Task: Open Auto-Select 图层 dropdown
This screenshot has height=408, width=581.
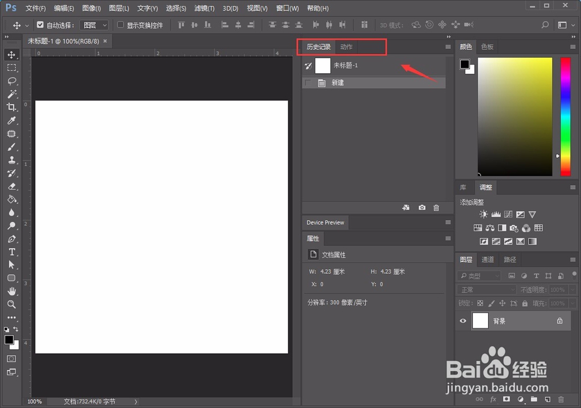Action: click(94, 25)
